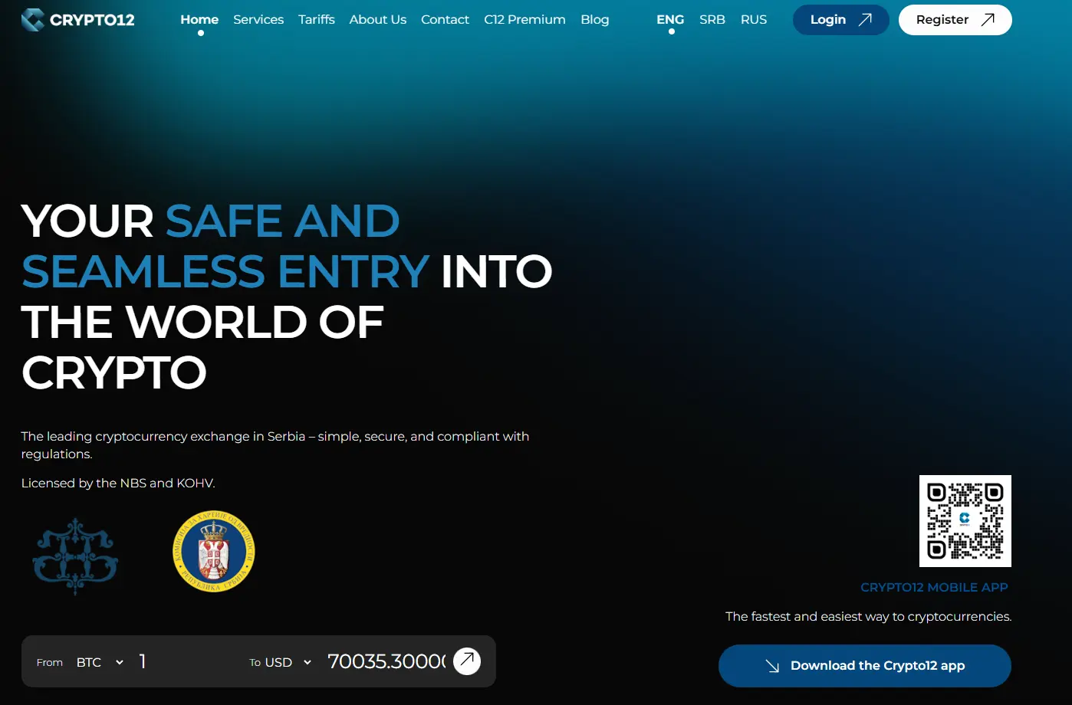The image size is (1072, 705).
Task: Open the Services menu item
Action: [258, 20]
